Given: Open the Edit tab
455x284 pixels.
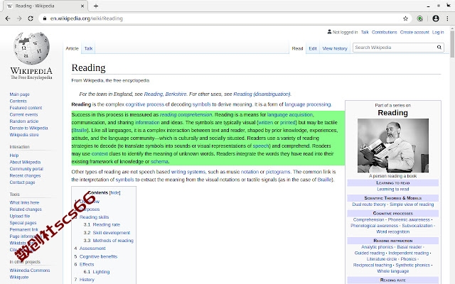Looking at the screenshot, I should [313, 48].
